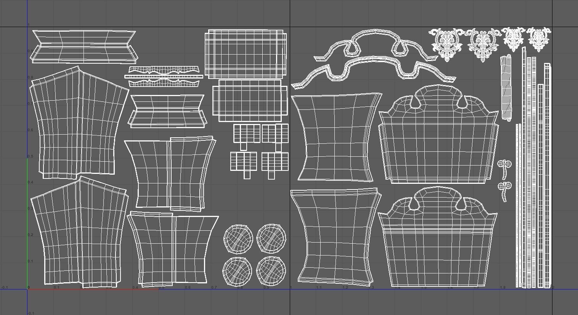Select the smaller rectangular box UV shell beneath it
The height and width of the screenshot is (315, 578).
[x=250, y=101]
